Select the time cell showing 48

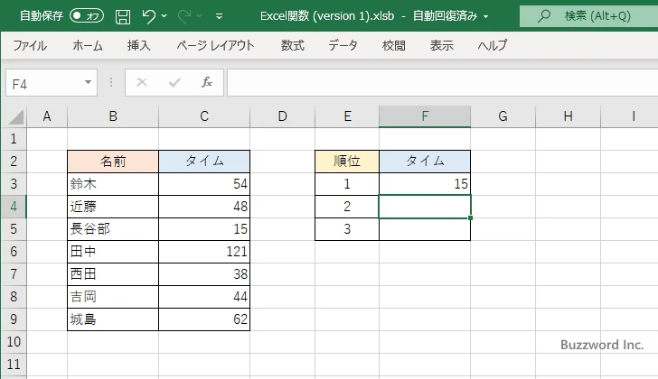(204, 207)
